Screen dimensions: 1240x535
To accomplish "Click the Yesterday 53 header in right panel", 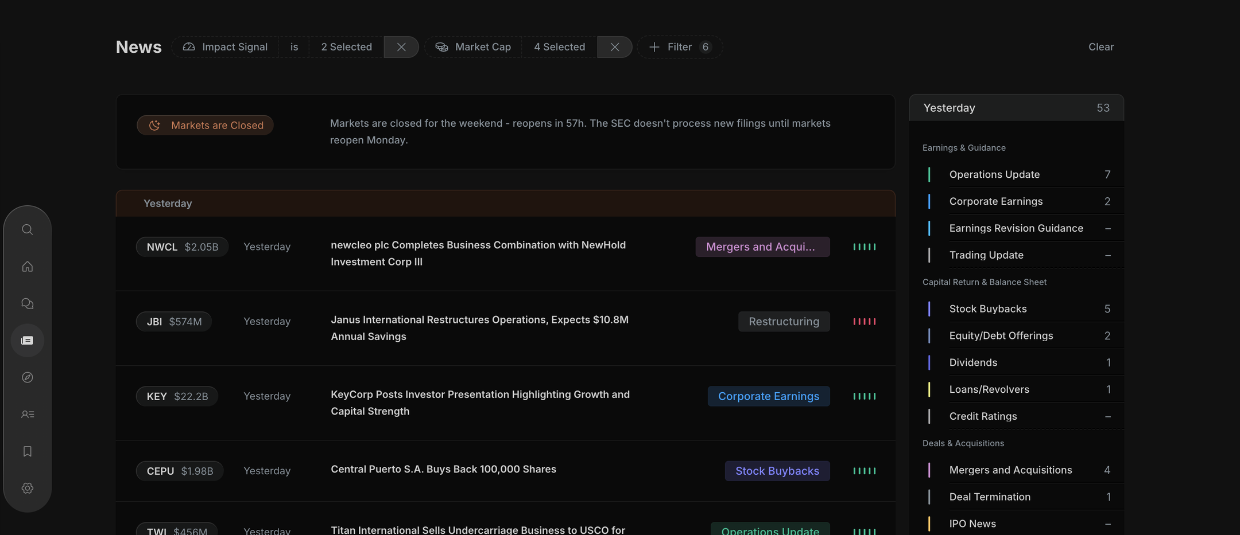I will (1017, 108).
